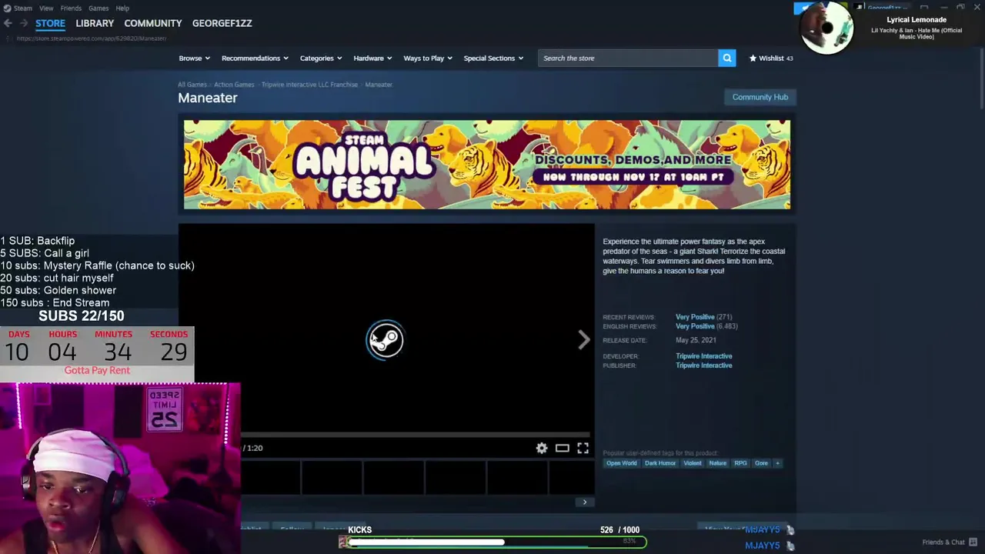Open the Games menu

[x=98, y=8]
